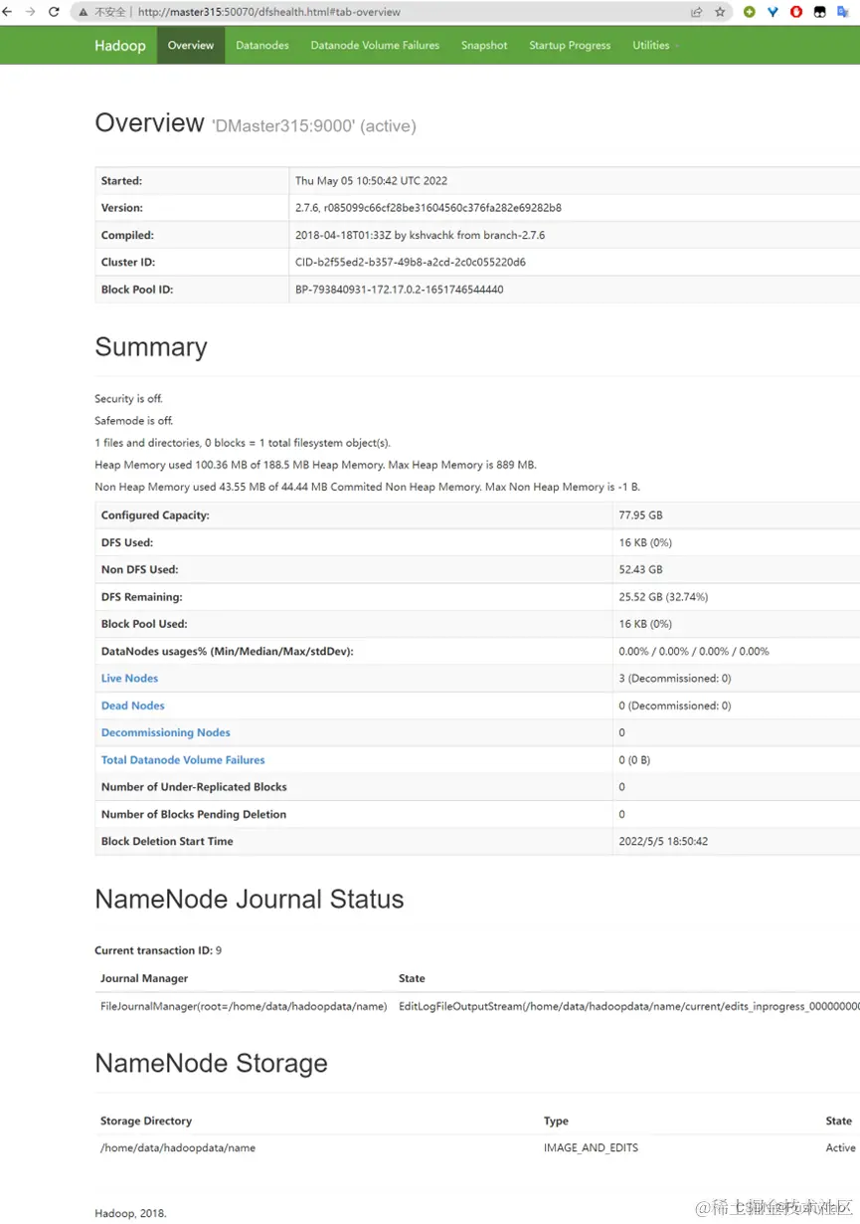Open the green circle browser extension
This screenshot has width=860, height=1224.
(749, 12)
